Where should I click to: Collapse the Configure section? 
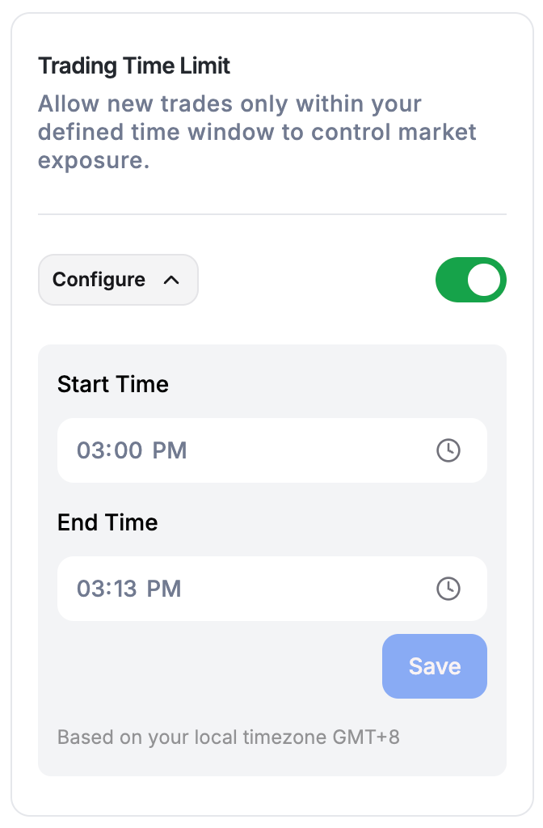pos(118,279)
